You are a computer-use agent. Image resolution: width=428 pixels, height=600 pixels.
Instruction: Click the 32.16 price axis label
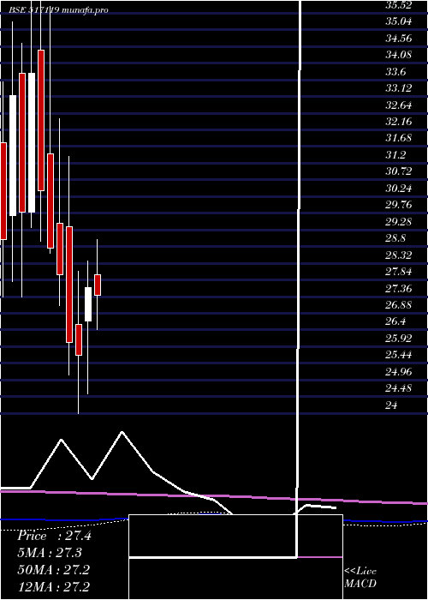[398, 122]
